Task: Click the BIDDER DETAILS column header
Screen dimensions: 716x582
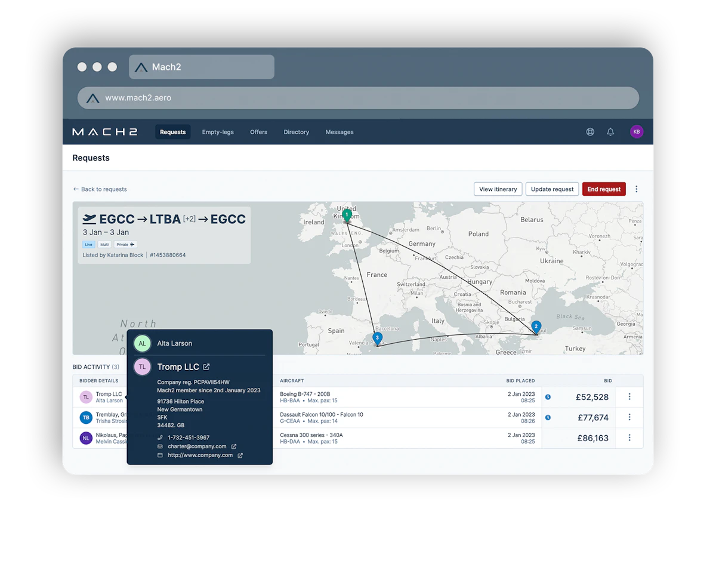Action: point(98,380)
